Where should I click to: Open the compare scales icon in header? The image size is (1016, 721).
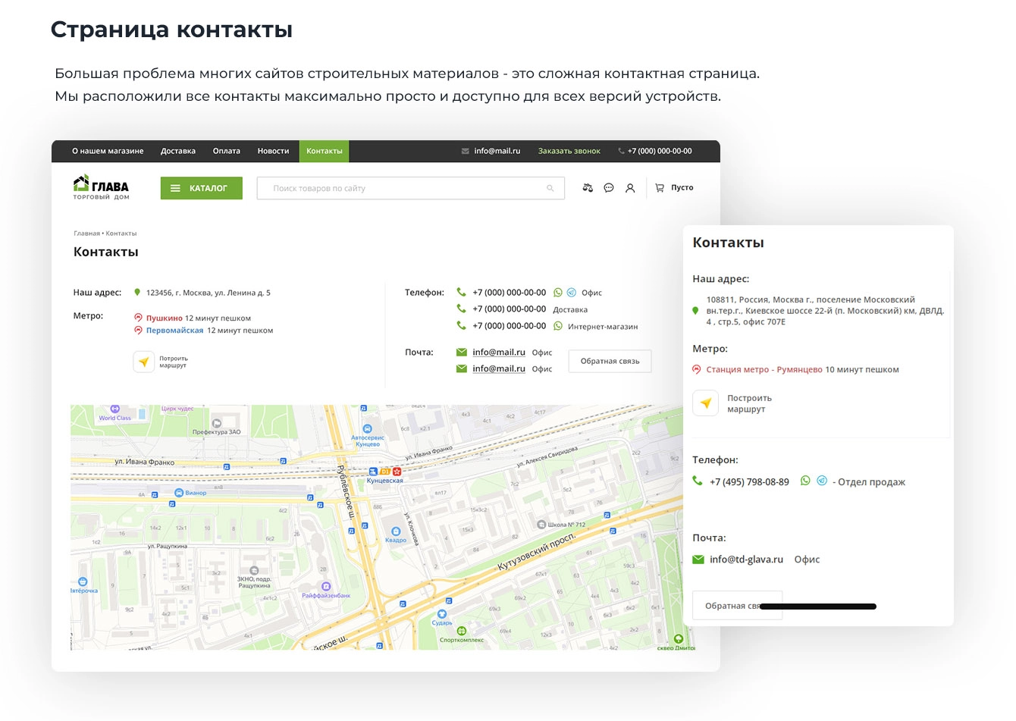click(x=588, y=188)
